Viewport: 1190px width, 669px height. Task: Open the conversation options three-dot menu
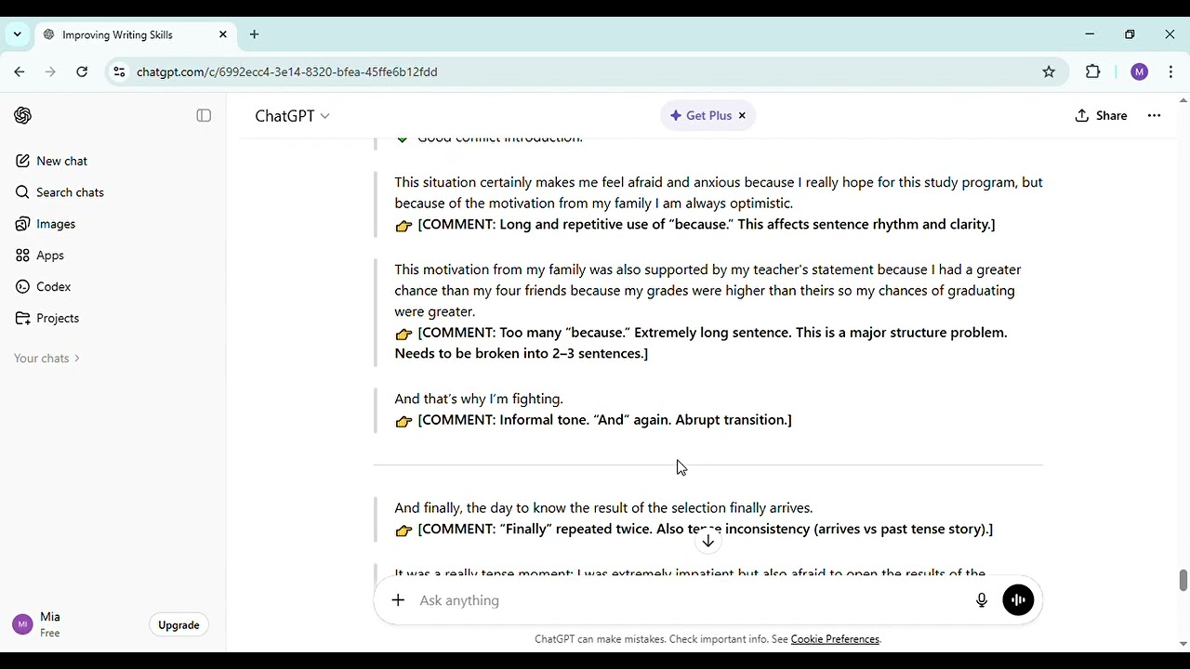tap(1155, 115)
